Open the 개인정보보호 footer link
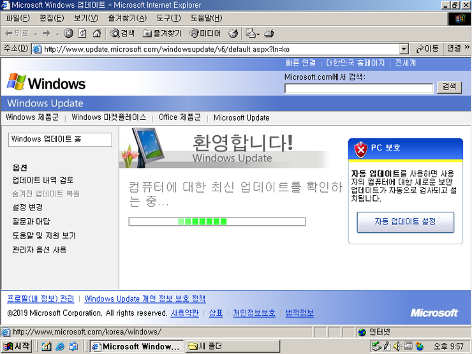Image resolution: width=472 pixels, height=354 pixels. coord(254,313)
